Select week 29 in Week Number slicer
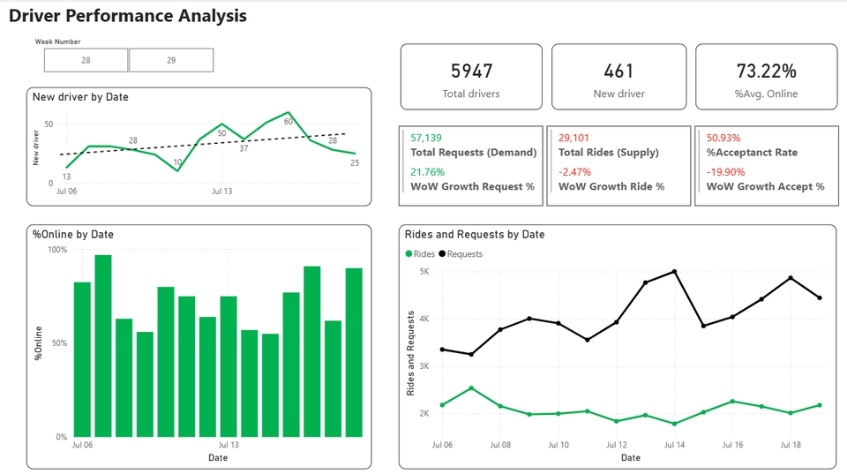The image size is (847, 474). (171, 60)
